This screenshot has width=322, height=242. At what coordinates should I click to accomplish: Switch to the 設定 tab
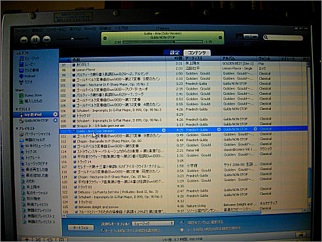(174, 52)
